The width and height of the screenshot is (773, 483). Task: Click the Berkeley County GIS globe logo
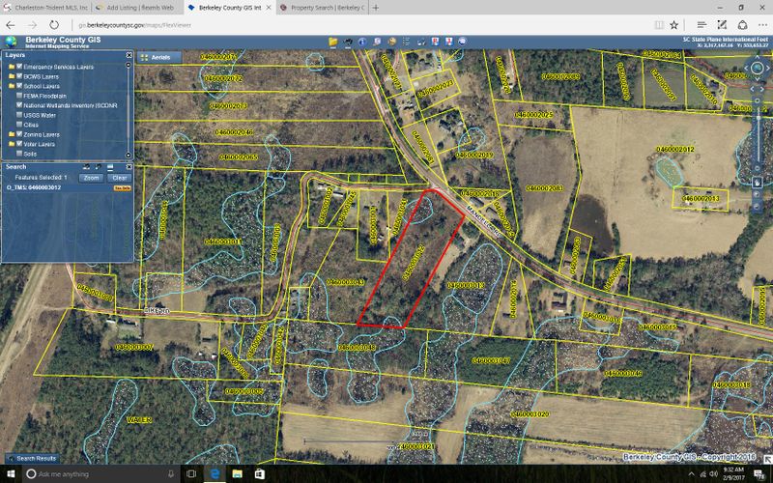click(11, 43)
